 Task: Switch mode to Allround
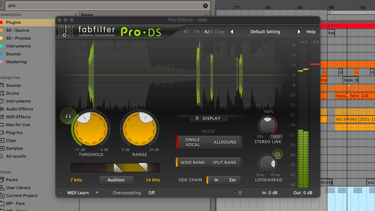(225, 142)
